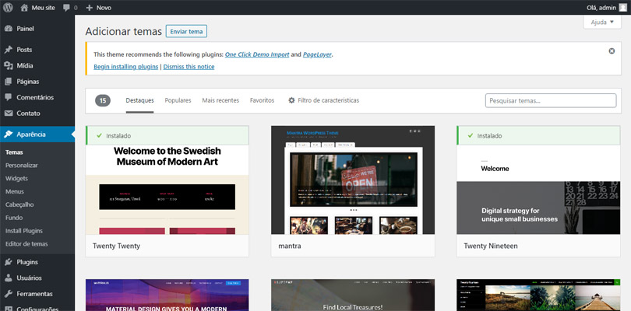Open Plugins via the plug icon
Screen dimensions: 631x311
tap(8, 262)
